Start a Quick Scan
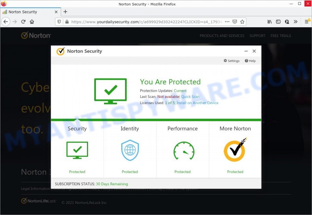The width and height of the screenshot is (312, 215). point(190,97)
